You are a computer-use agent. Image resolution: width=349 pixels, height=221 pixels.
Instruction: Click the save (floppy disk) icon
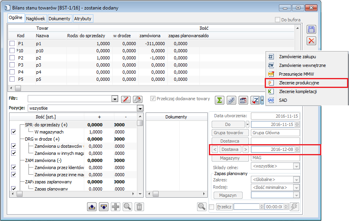coord(312,29)
